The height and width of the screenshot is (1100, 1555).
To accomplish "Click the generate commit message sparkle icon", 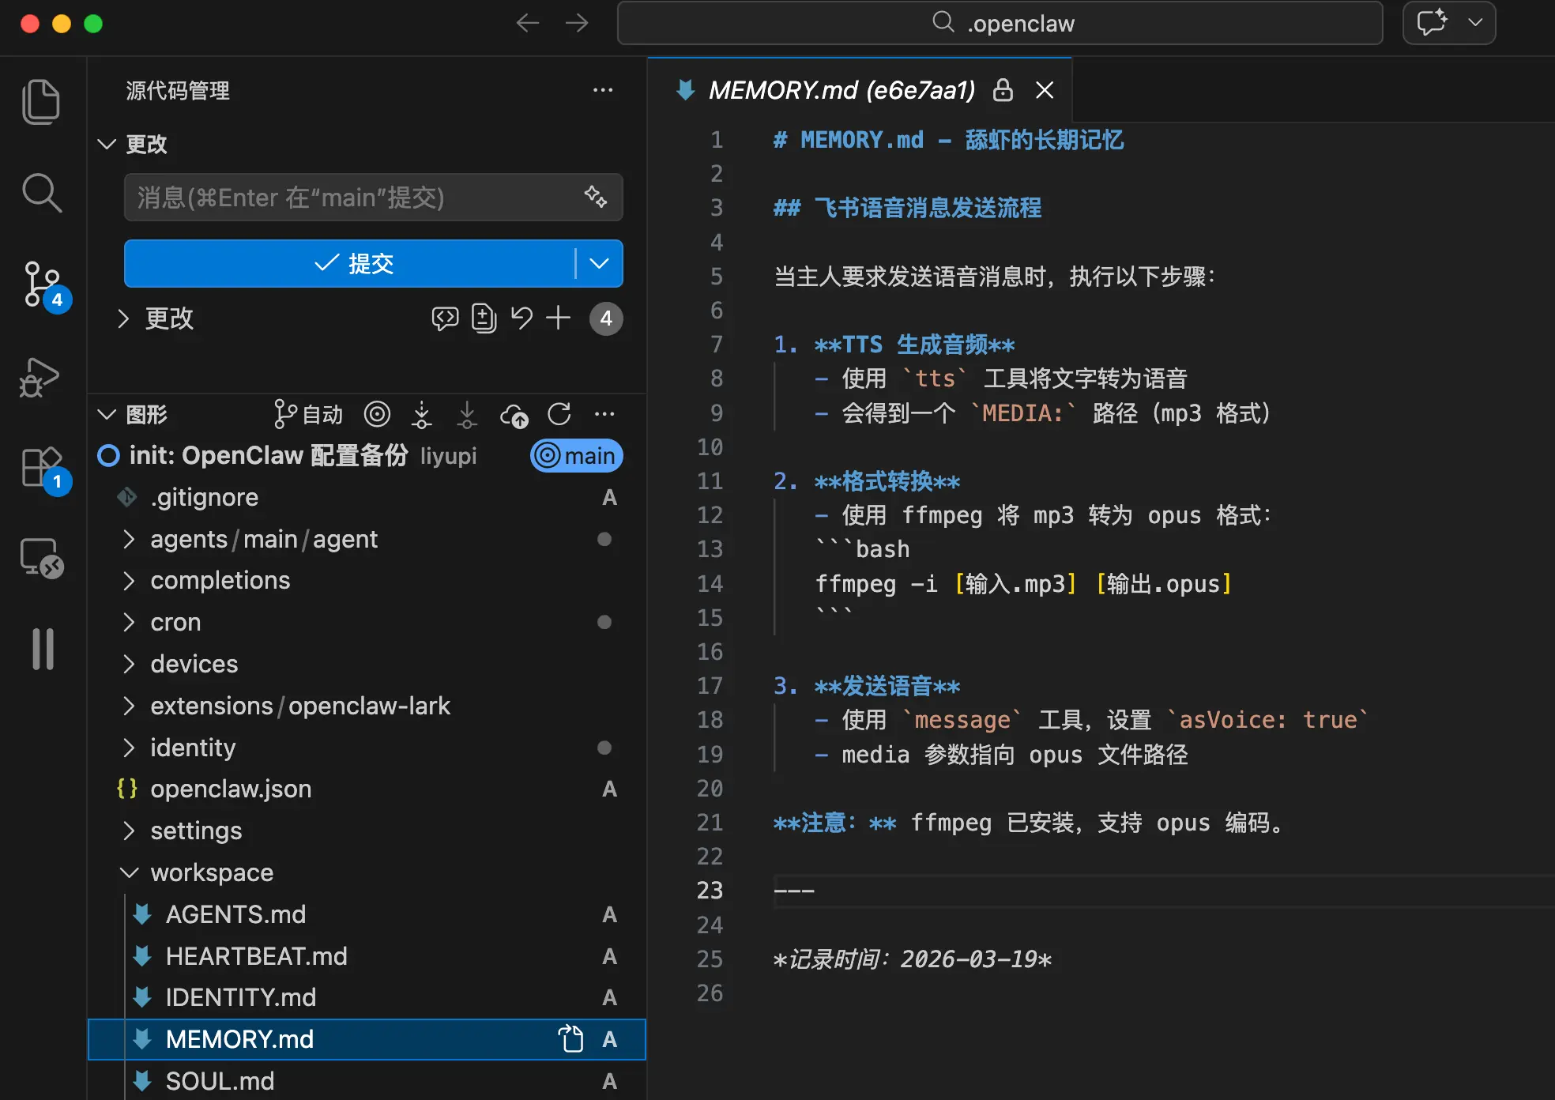I will click(x=596, y=197).
